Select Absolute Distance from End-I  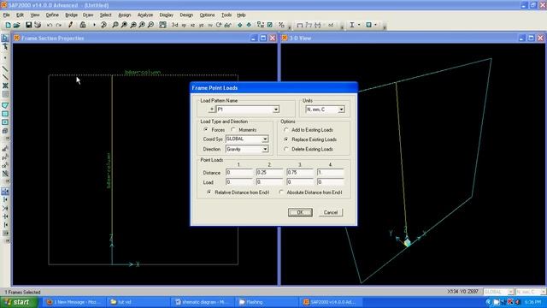click(x=281, y=192)
